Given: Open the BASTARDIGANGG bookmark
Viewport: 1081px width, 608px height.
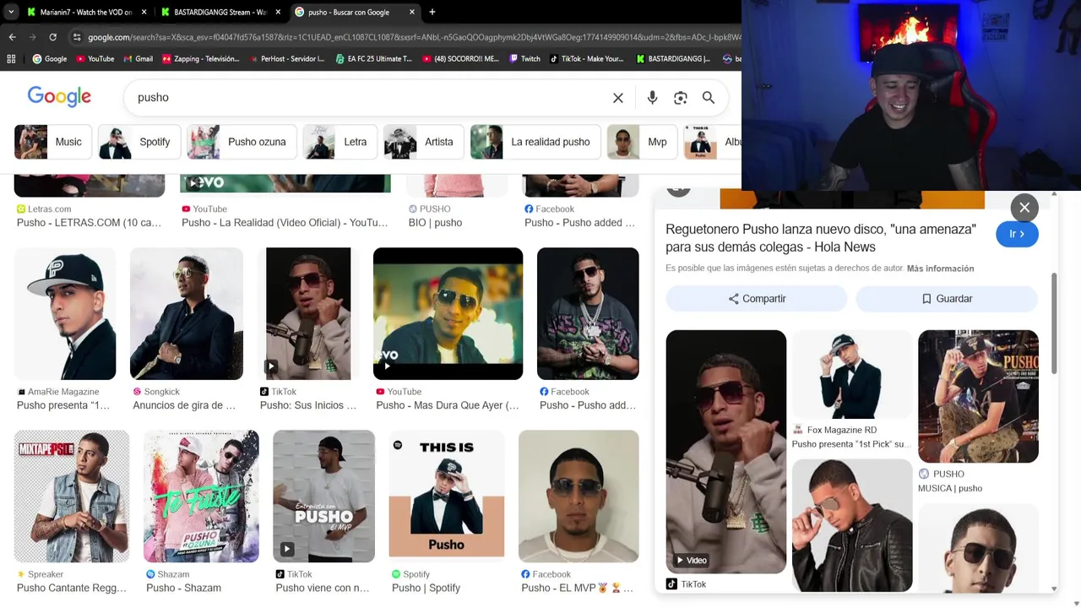Looking at the screenshot, I should (674, 59).
